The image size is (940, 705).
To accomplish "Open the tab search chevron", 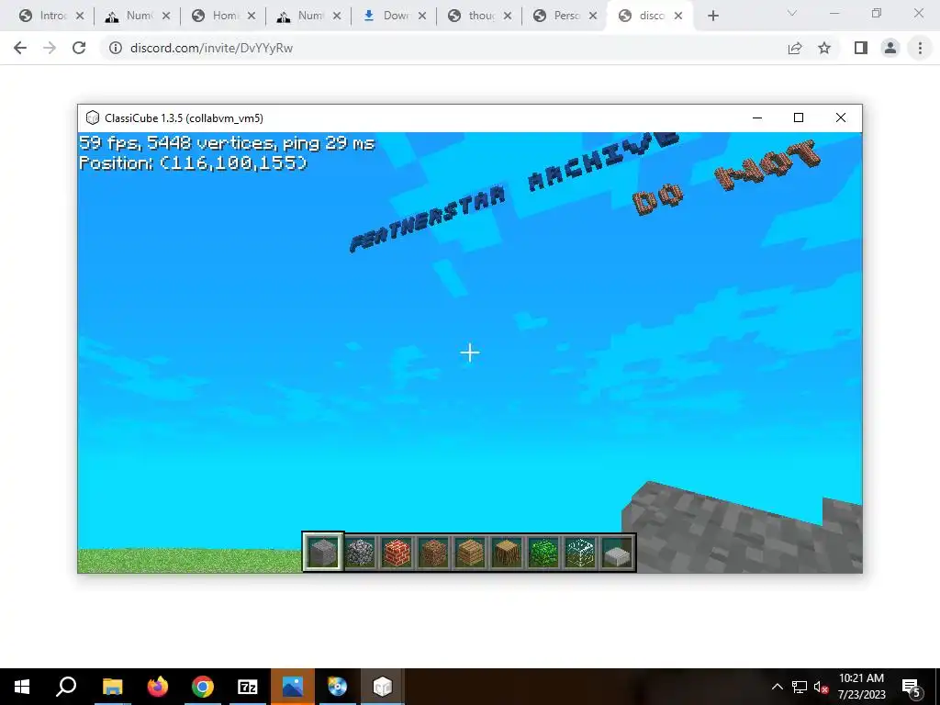I will coord(792,13).
